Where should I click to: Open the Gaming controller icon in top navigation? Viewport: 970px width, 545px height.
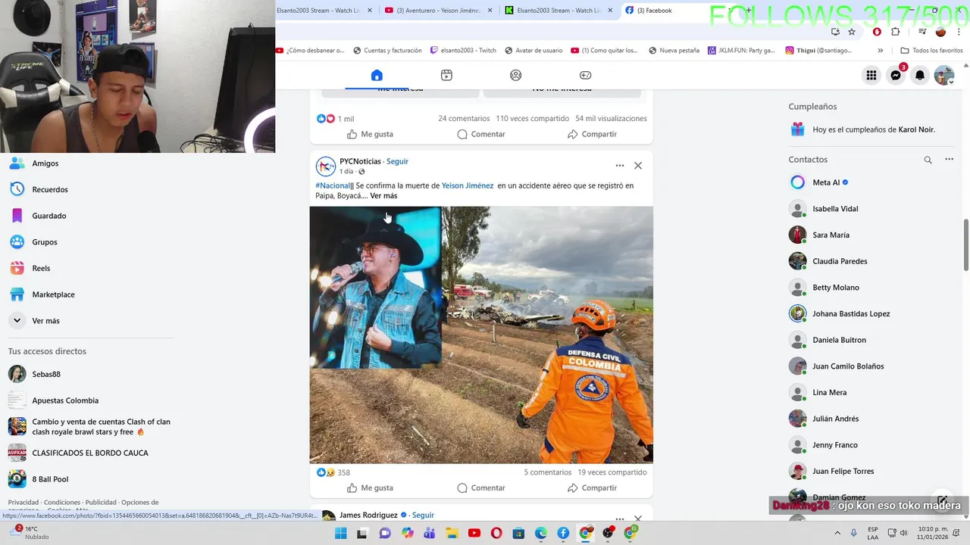[x=586, y=75]
